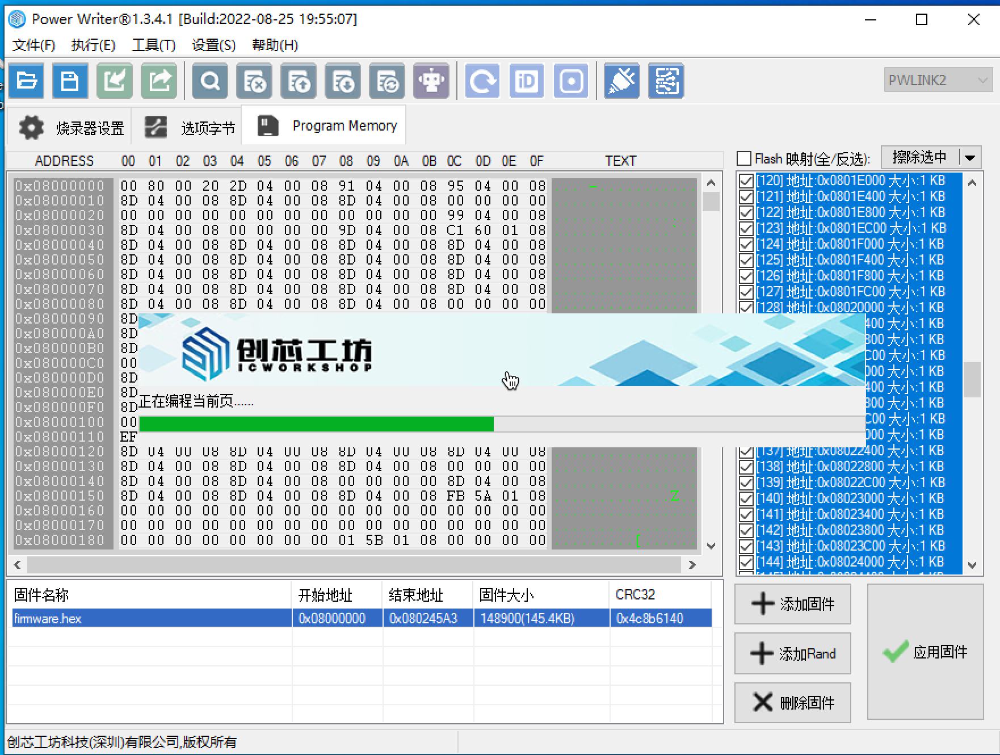Click the robot offline-mode icon
The height and width of the screenshot is (755, 1000).
click(x=431, y=81)
